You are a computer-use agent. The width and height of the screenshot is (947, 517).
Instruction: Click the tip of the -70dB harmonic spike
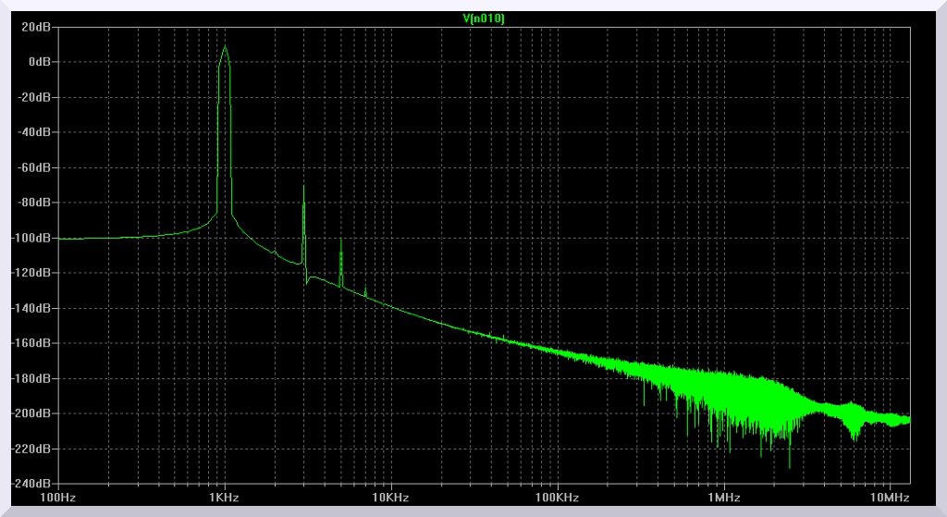click(303, 187)
